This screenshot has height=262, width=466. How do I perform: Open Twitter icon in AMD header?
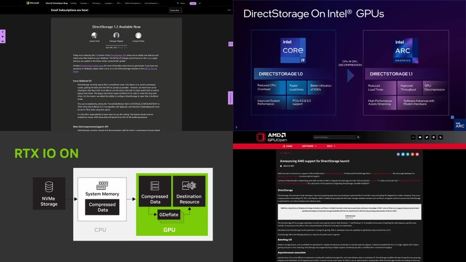427,137
